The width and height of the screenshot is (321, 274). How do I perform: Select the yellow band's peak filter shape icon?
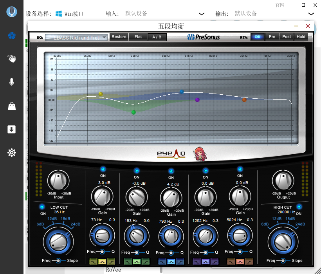(x=102, y=261)
